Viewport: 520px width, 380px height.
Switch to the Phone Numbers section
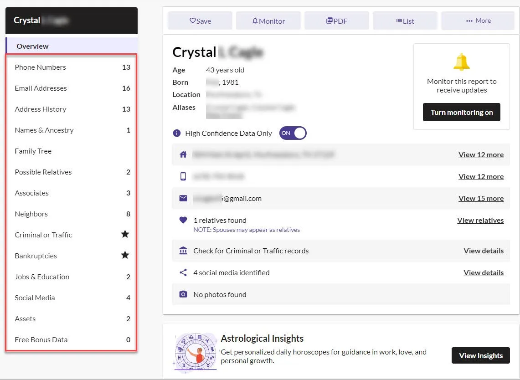pos(40,67)
